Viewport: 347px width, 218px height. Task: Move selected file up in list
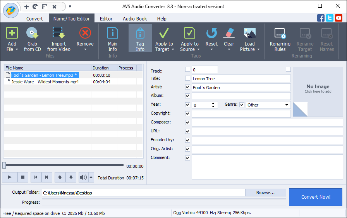(x=60, y=177)
